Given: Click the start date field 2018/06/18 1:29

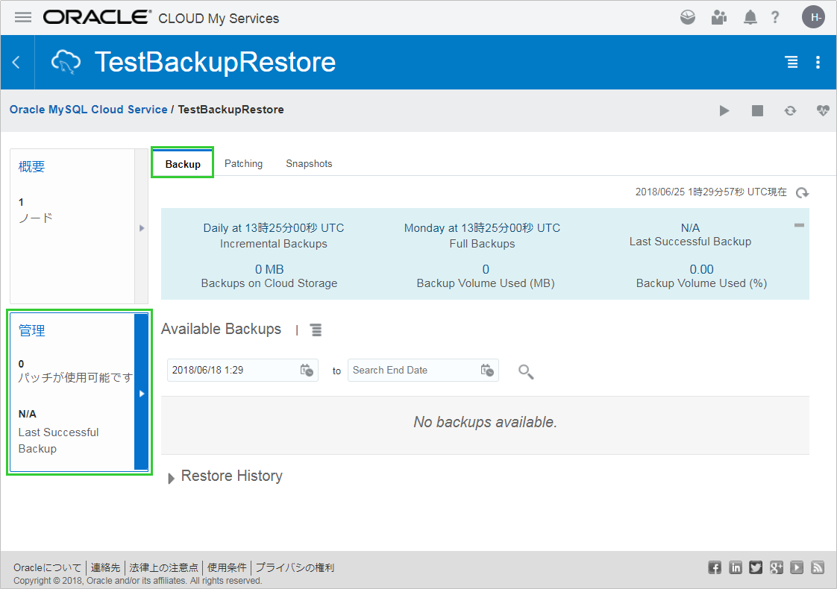Looking at the screenshot, I should coord(243,371).
